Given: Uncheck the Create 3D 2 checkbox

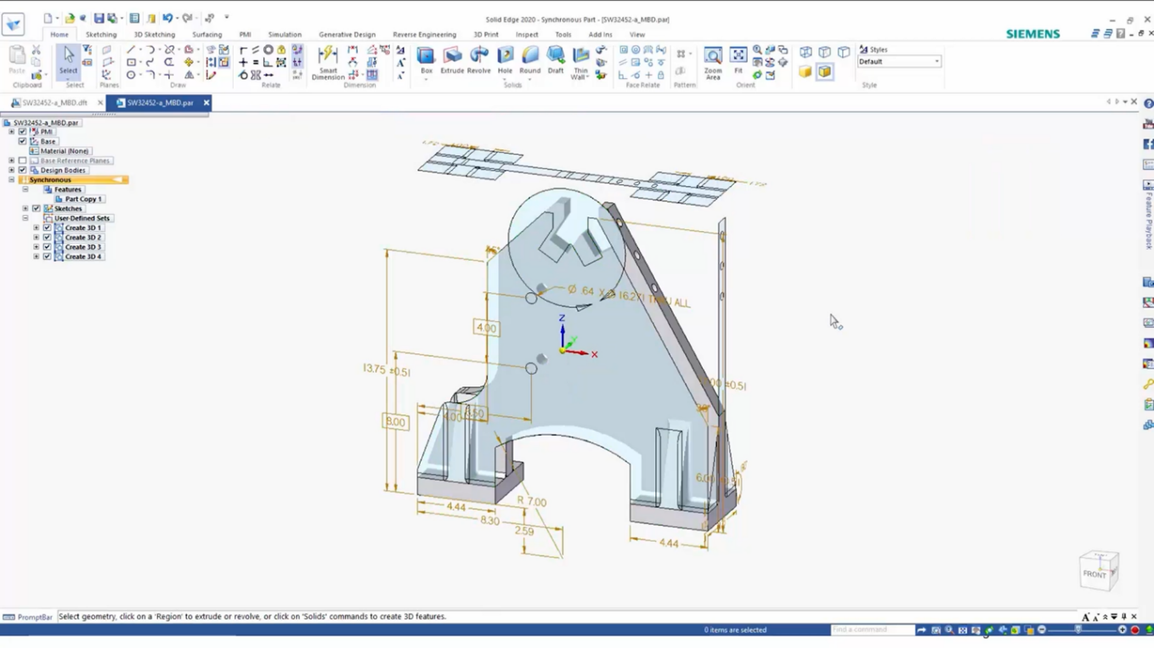Looking at the screenshot, I should (x=48, y=237).
